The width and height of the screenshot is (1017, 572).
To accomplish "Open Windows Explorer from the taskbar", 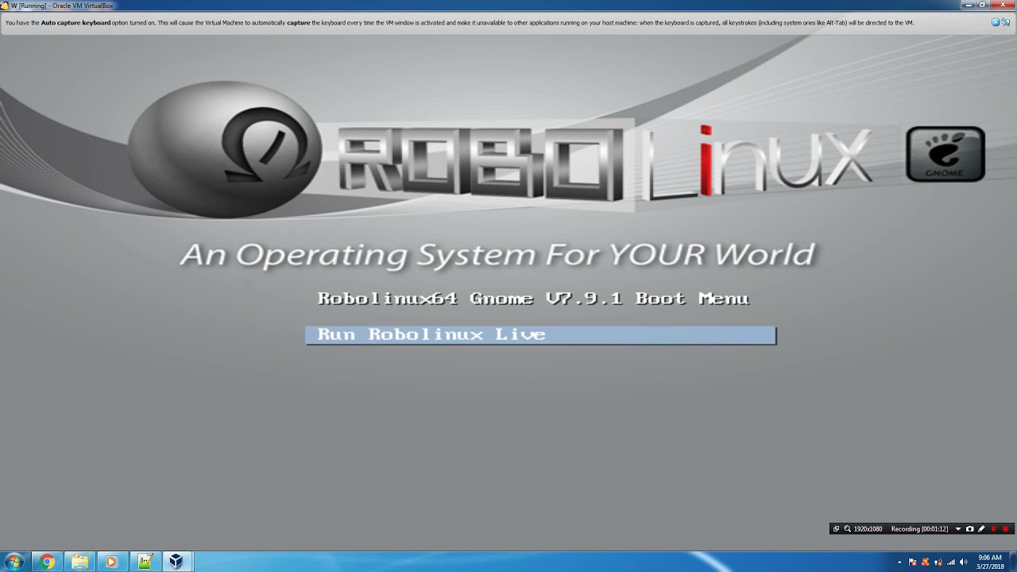I will 79,562.
